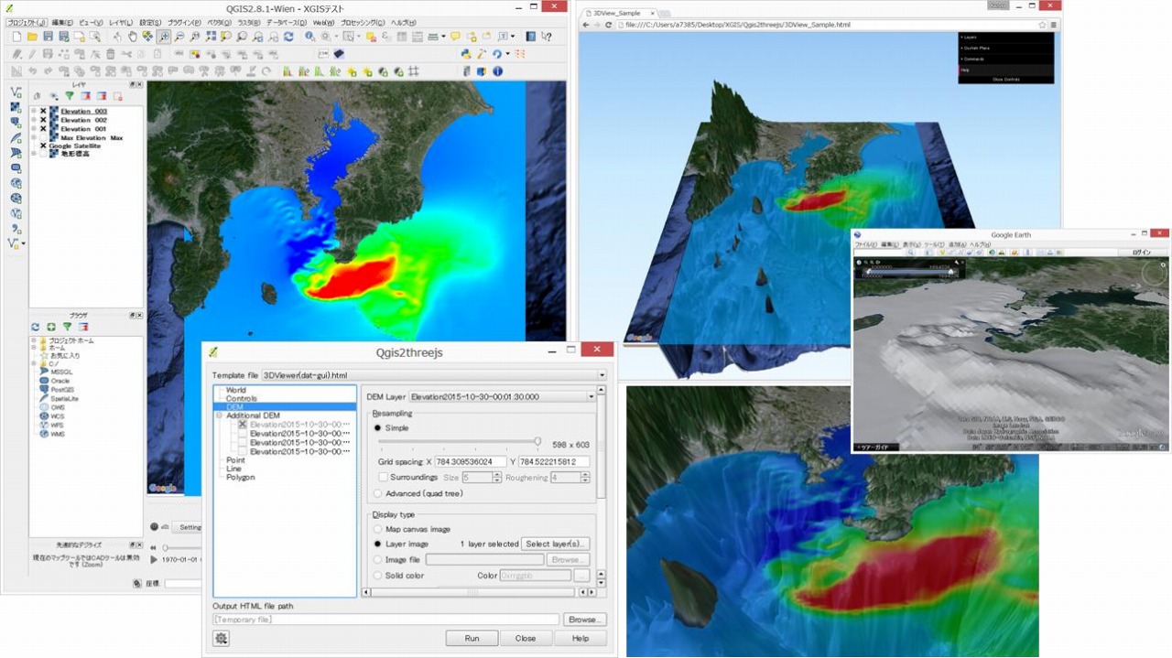Select the 3DView_Sample browser tab
Viewport: 1172px width, 658px height.
click(619, 13)
